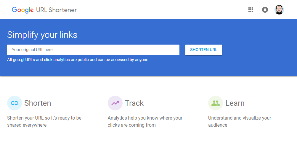Open the notifications bell icon
Viewport: 297px width, 150px height.
(265, 10)
